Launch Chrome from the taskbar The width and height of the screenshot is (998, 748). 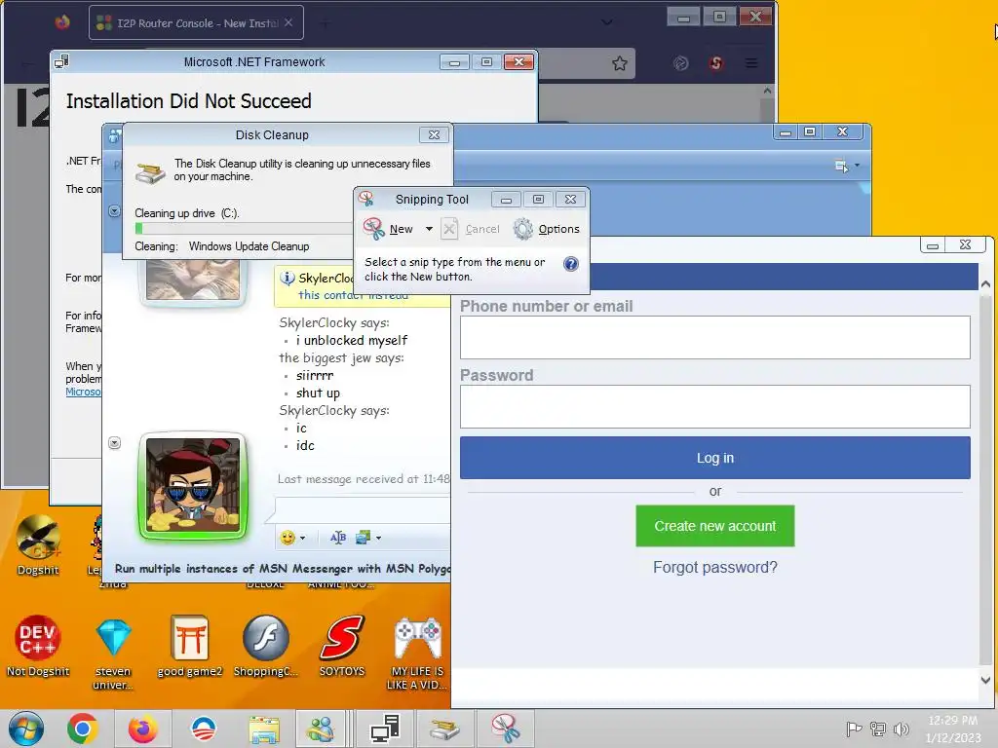point(83,729)
